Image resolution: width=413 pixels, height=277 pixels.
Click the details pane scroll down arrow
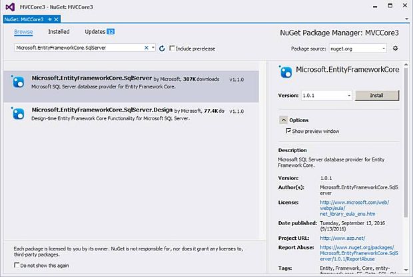(x=406, y=270)
